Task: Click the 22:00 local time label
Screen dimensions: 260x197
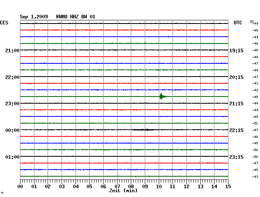Action: click(x=12, y=77)
